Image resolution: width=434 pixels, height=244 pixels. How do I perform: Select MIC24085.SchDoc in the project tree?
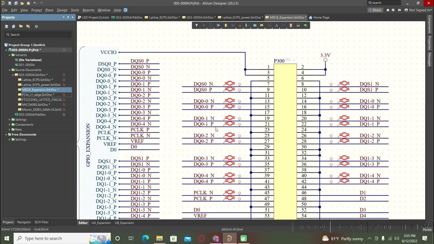pyautogui.click(x=36, y=105)
